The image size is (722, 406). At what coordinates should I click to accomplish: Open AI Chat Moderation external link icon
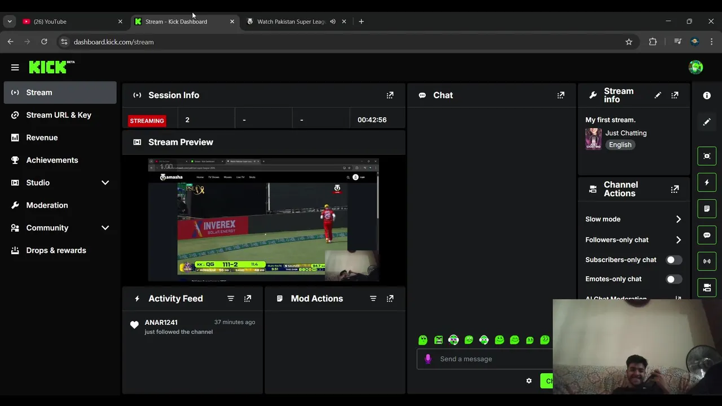tap(678, 298)
